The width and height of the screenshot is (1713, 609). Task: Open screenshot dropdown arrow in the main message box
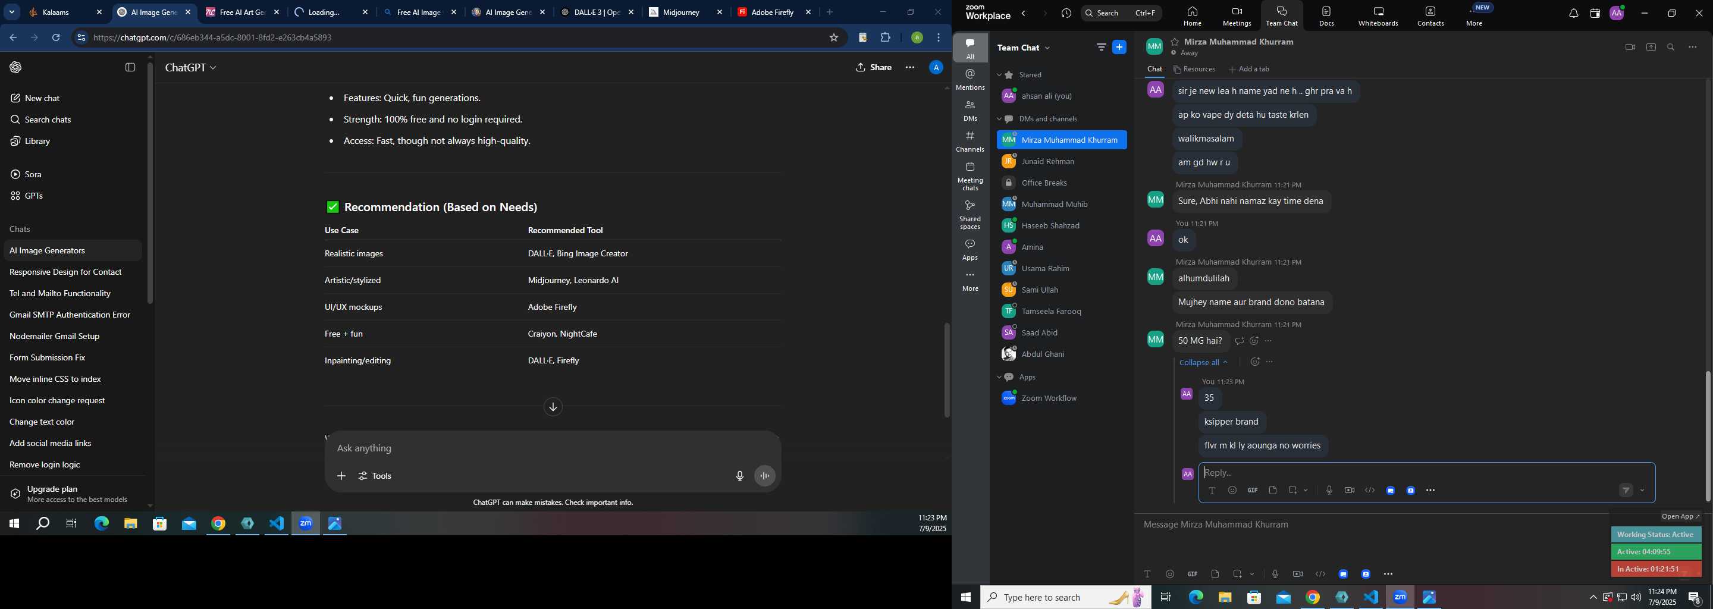1252,575
